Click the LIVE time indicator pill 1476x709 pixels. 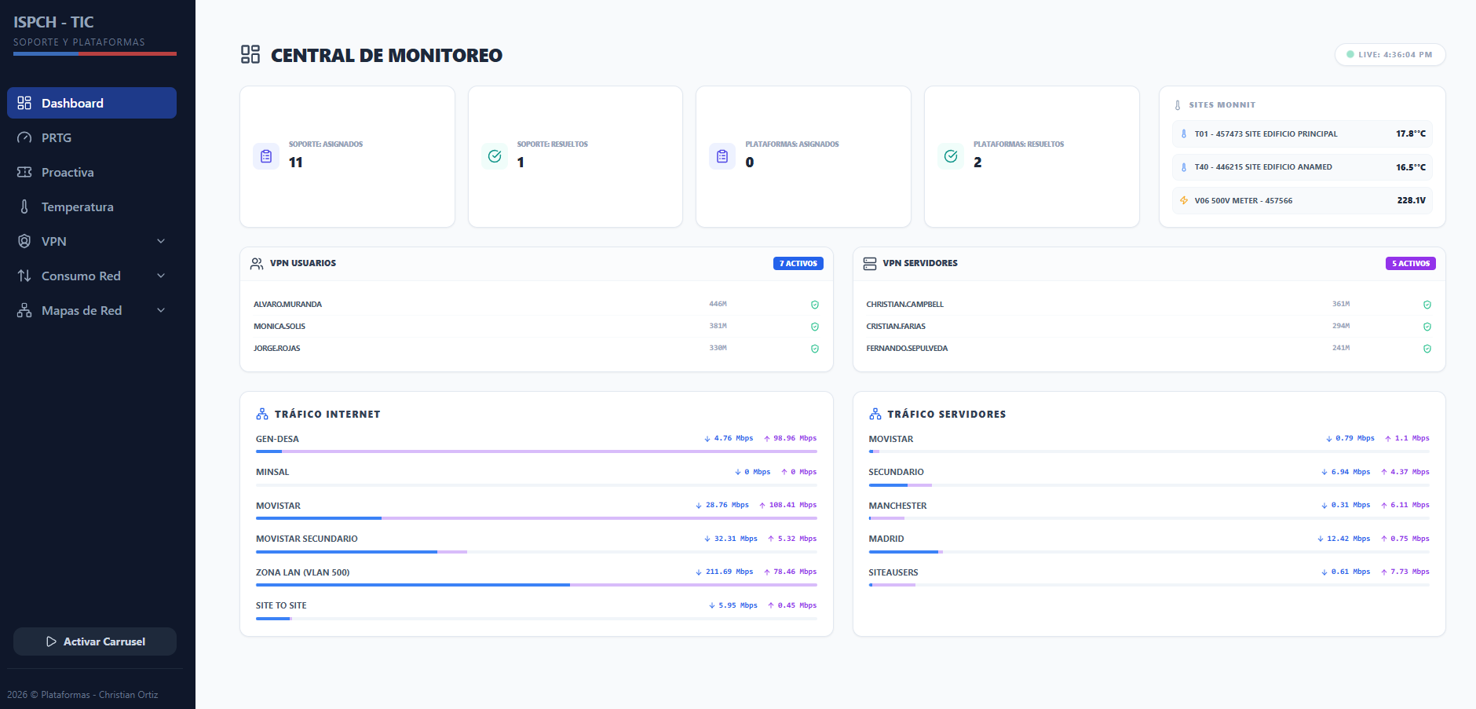(x=1390, y=55)
